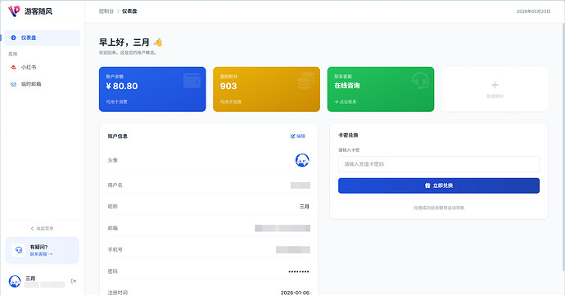This screenshot has height=295, width=565.
Task: Click the headset icon on 联系客服 card
Action: click(420, 81)
